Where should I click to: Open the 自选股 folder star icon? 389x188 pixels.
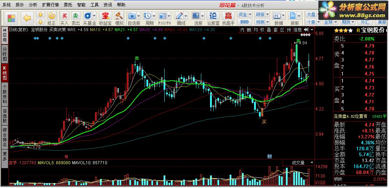tap(132, 16)
